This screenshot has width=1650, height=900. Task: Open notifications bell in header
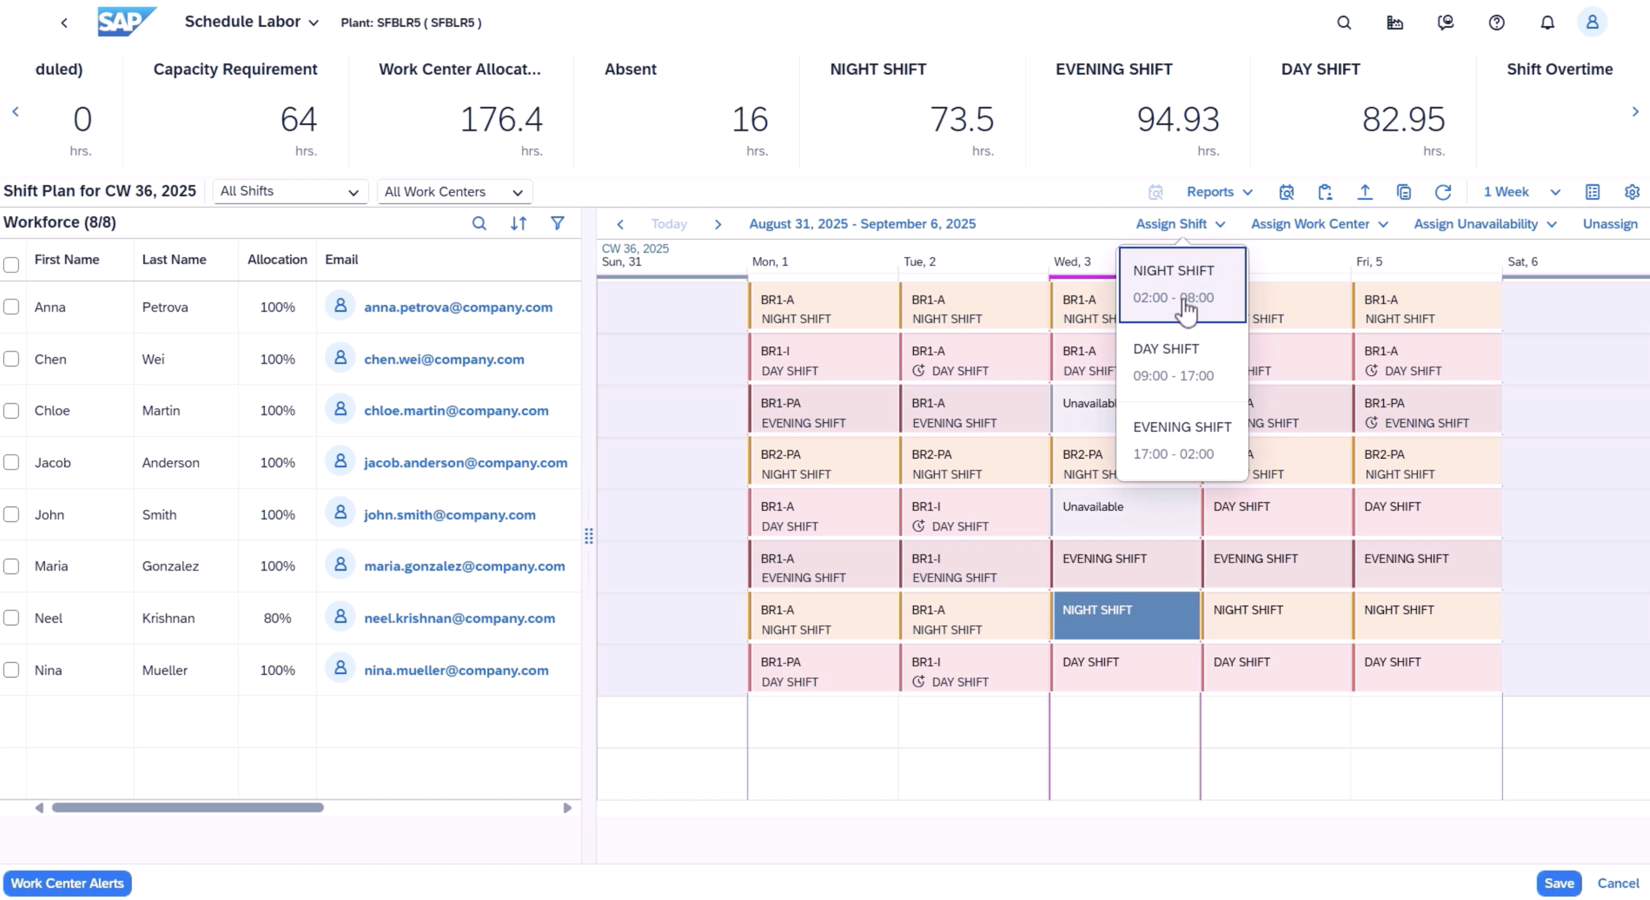click(x=1547, y=23)
